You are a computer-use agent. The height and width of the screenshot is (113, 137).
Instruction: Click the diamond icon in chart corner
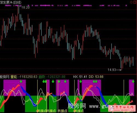click(x=132, y=2)
